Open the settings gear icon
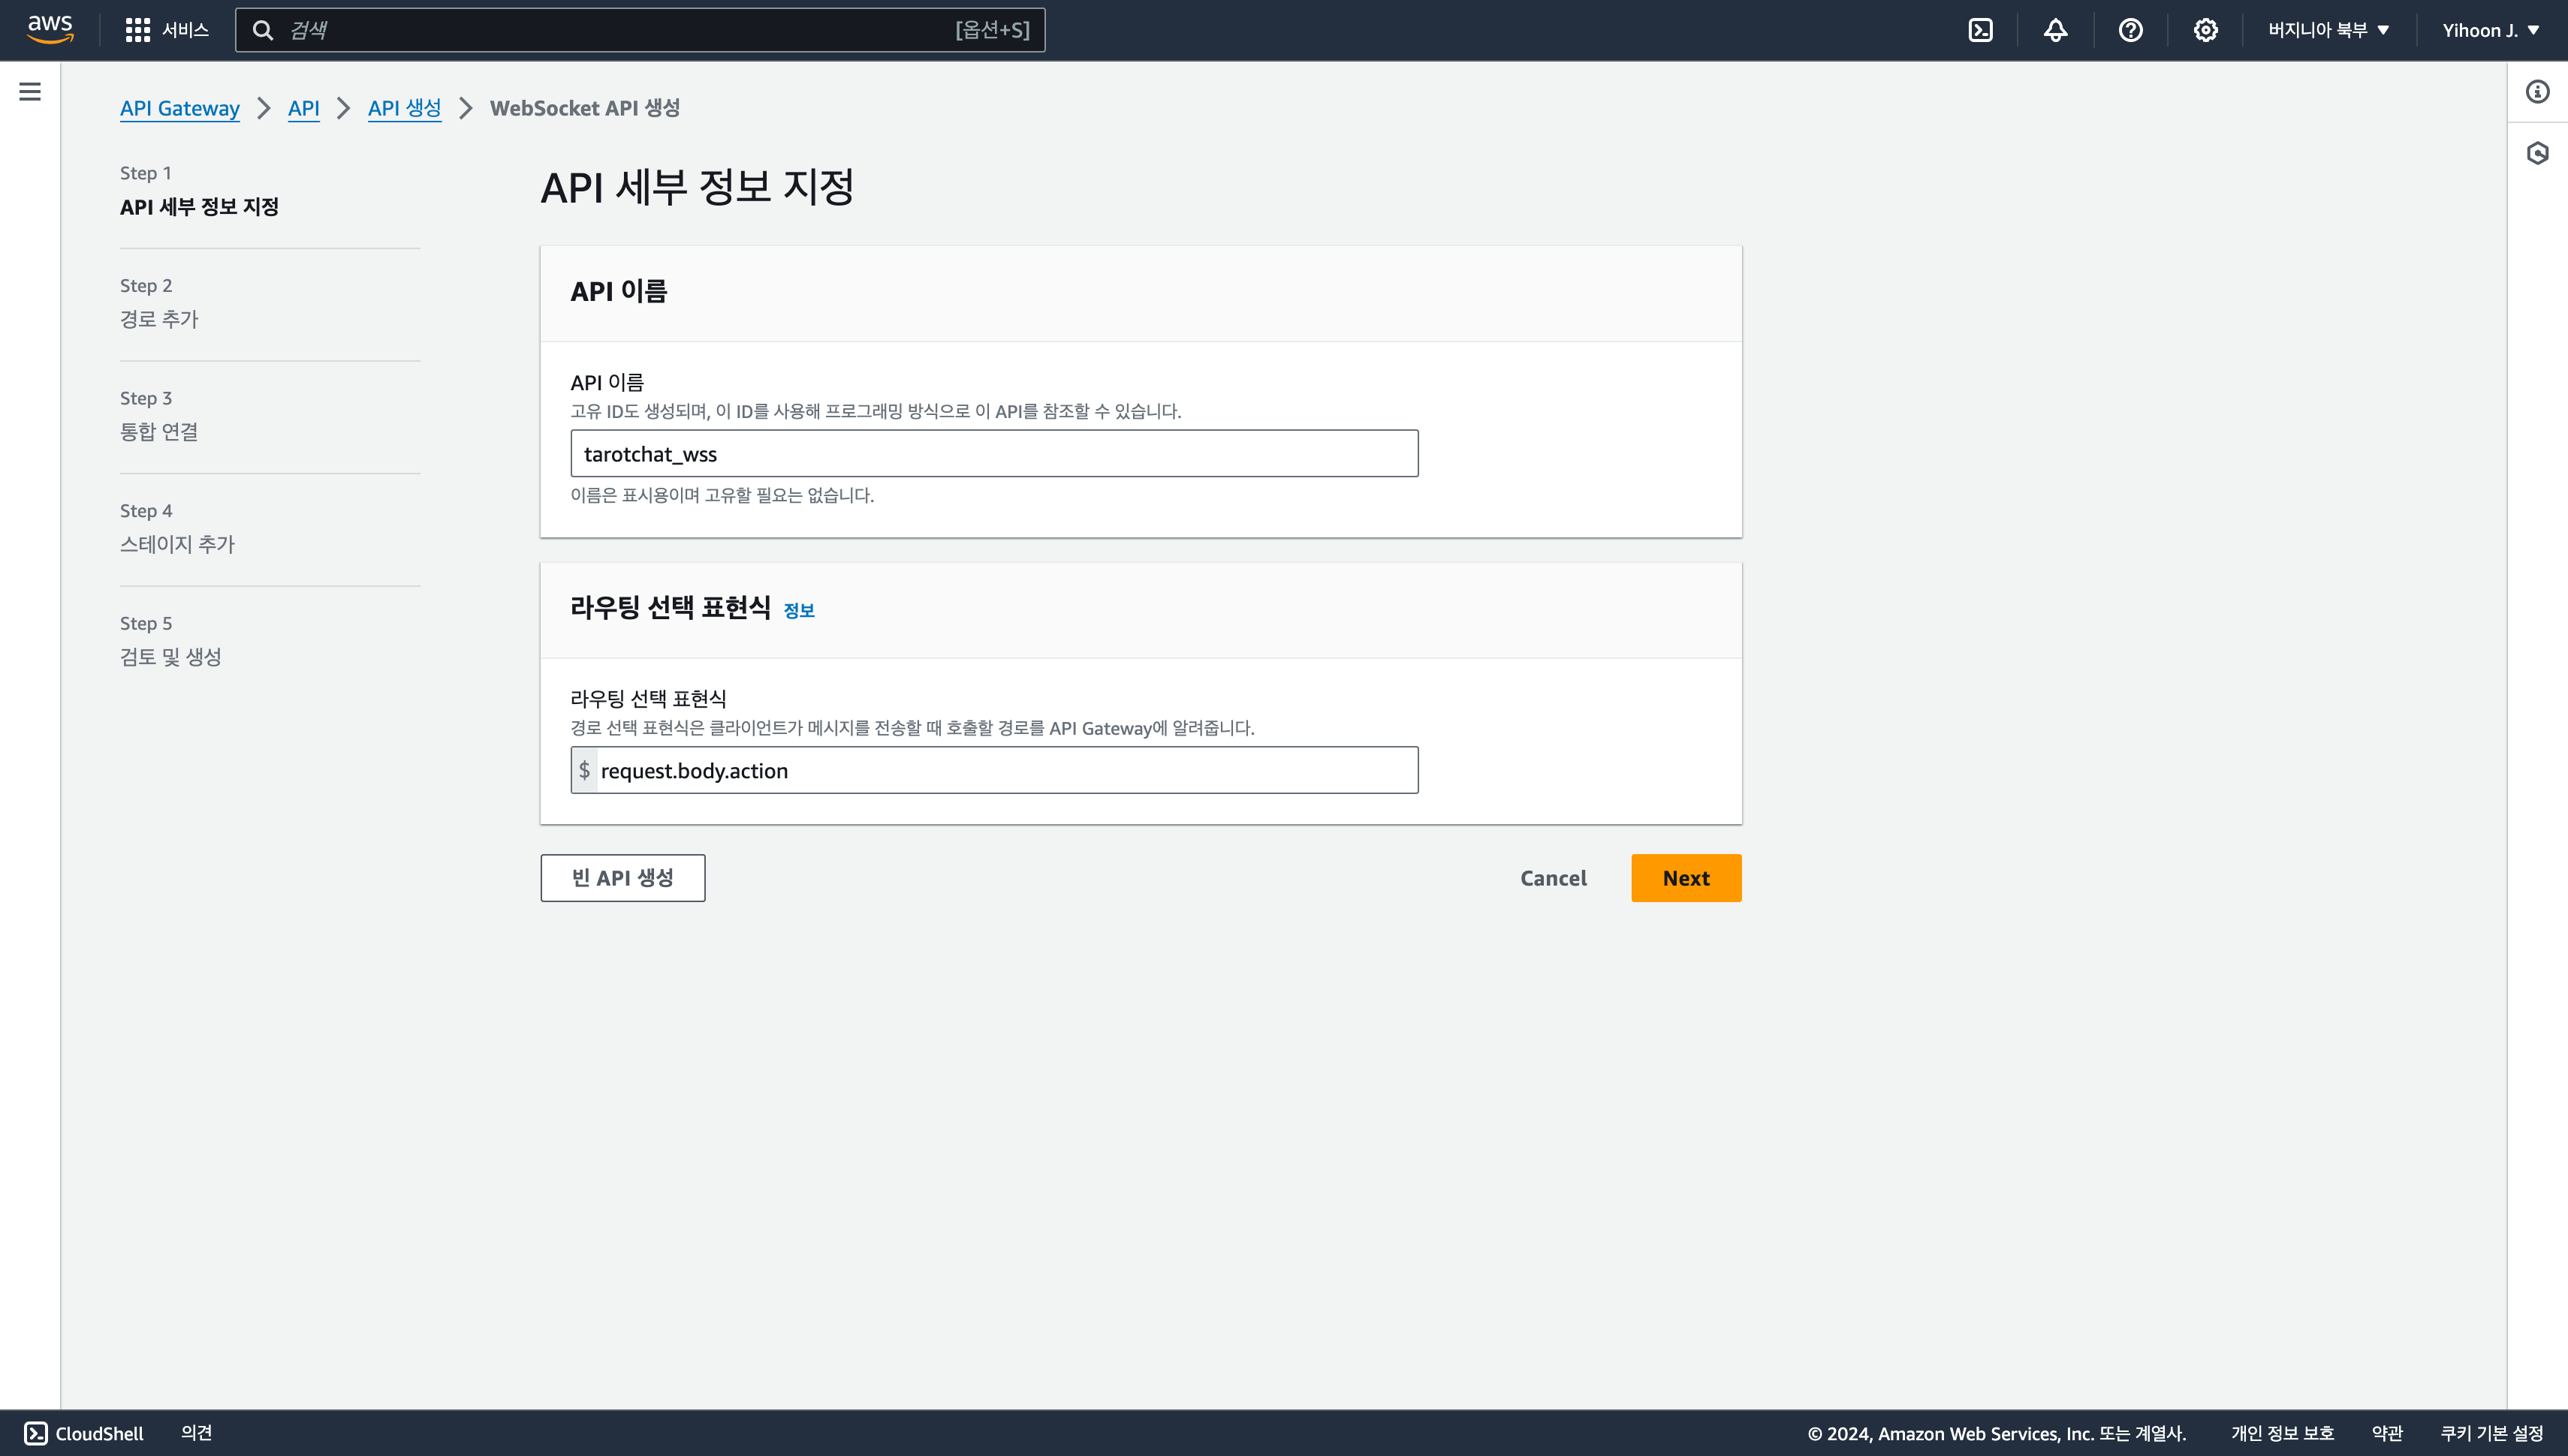Image resolution: width=2568 pixels, height=1456 pixels. tap(2206, 30)
